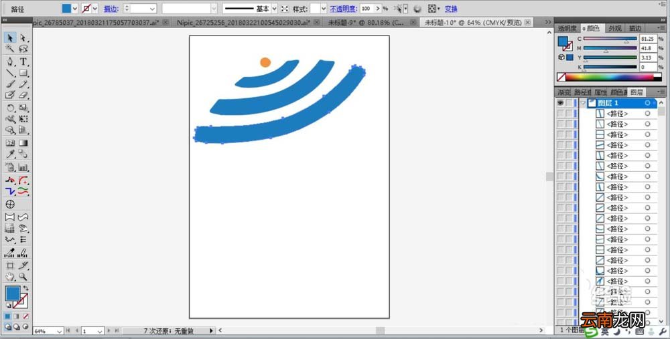Click target circle of first <路径> row
Image resolution: width=670 pixels, height=339 pixels.
click(x=647, y=114)
